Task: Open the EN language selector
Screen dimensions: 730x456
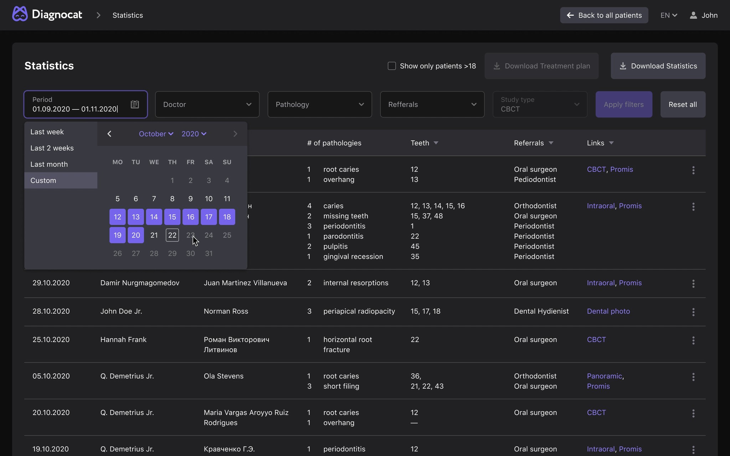Action: point(668,15)
